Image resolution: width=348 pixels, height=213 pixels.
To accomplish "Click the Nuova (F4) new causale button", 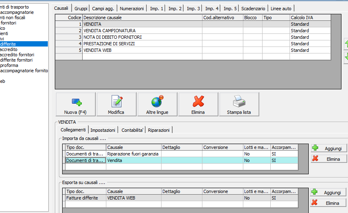I will [76, 104].
